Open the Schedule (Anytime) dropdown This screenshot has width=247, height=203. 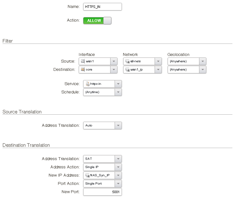(118, 92)
